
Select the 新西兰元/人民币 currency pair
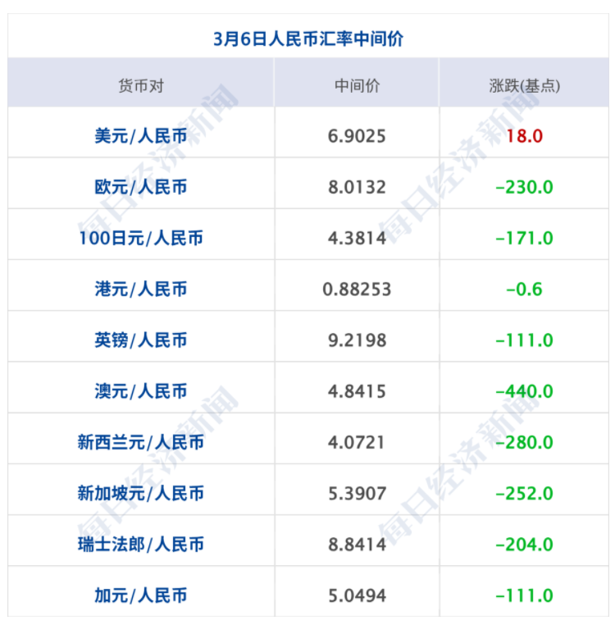[141, 442]
